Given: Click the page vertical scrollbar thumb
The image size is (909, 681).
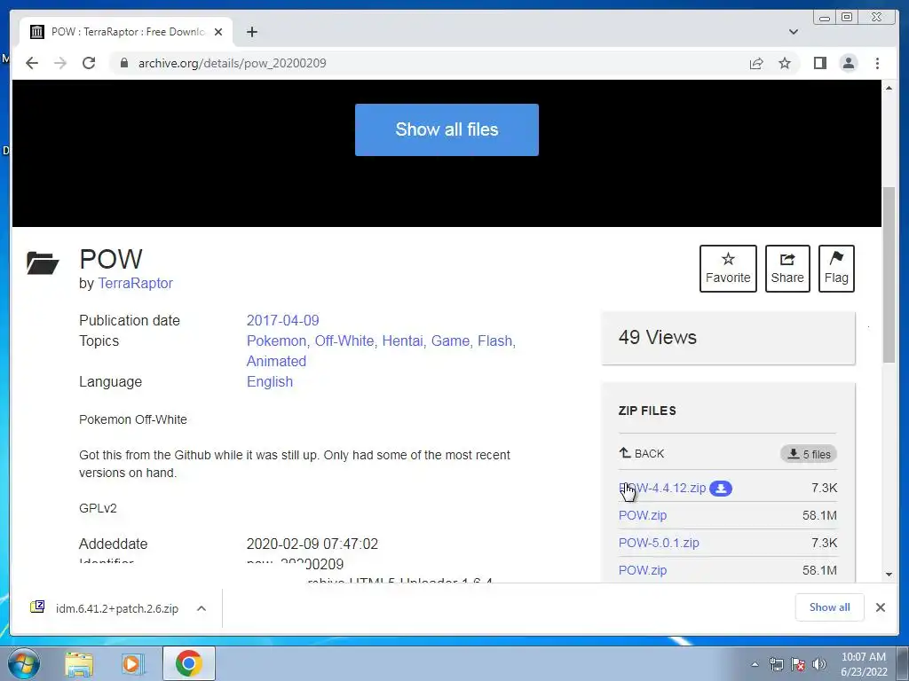Looking at the screenshot, I should pyautogui.click(x=889, y=275).
